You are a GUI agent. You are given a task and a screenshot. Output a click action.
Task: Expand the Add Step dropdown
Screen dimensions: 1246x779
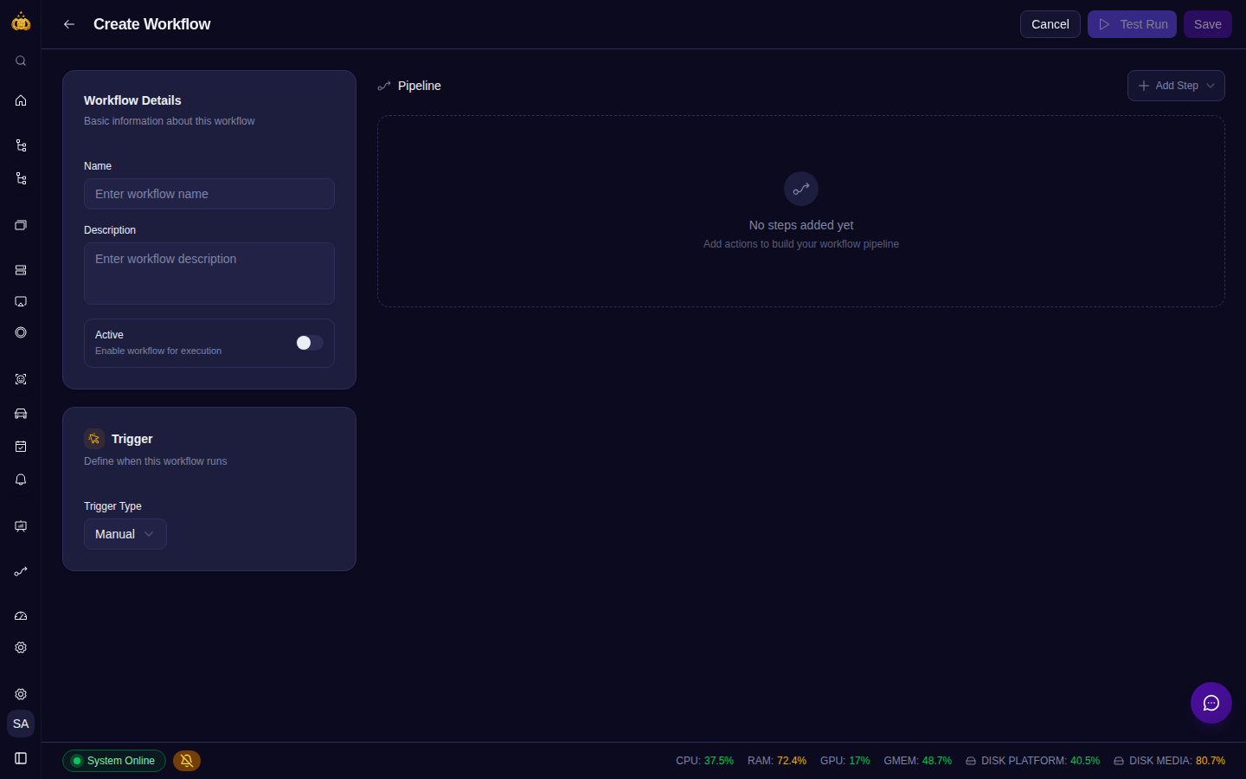tap(1176, 86)
